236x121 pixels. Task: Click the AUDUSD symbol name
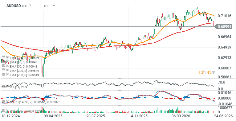tap(14, 6)
